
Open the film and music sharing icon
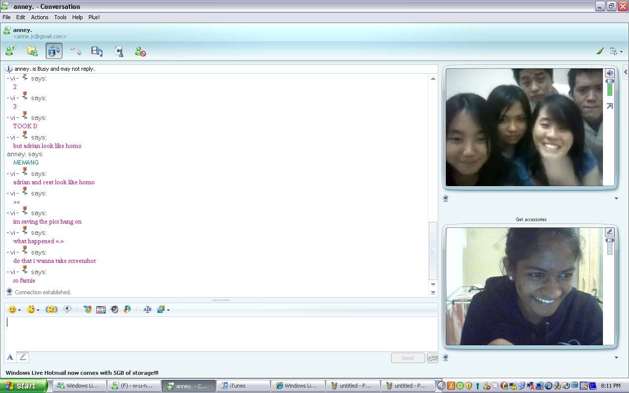[x=97, y=51]
